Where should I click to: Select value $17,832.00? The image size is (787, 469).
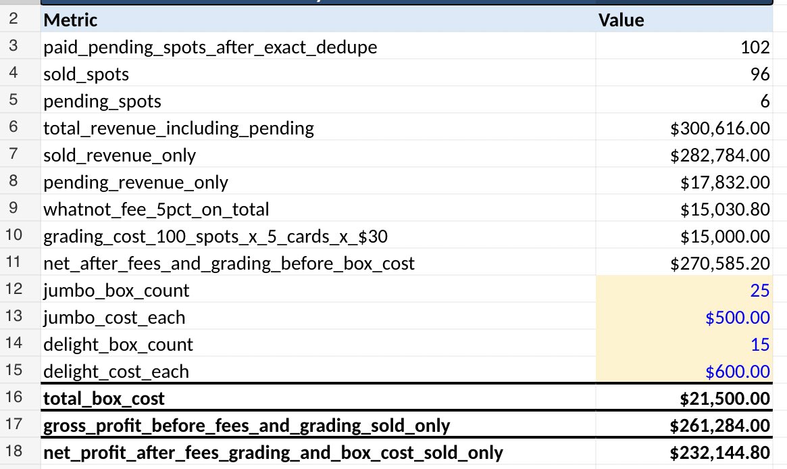pyautogui.click(x=684, y=181)
